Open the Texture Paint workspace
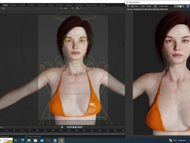Screen dimensions: 190x143 [x=41, y=5]
